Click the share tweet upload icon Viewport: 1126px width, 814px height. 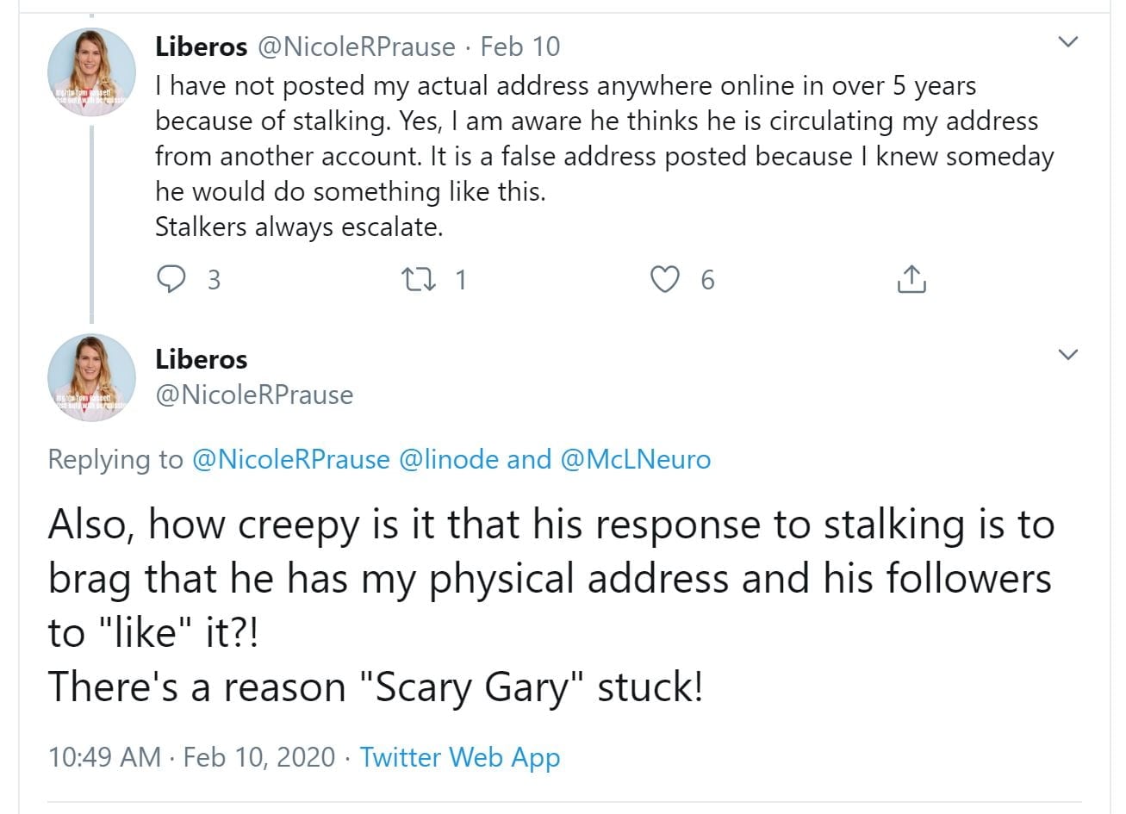click(x=911, y=279)
